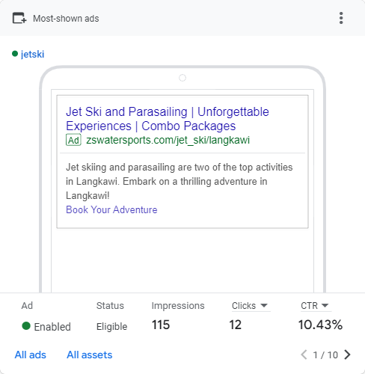Open the All ads link

click(31, 355)
